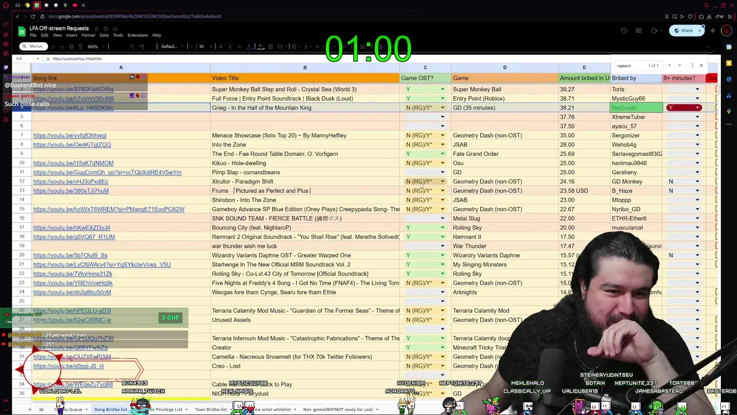Image resolution: width=737 pixels, height=415 pixels.
Task: Open version history clock icon
Action: tap(624, 31)
